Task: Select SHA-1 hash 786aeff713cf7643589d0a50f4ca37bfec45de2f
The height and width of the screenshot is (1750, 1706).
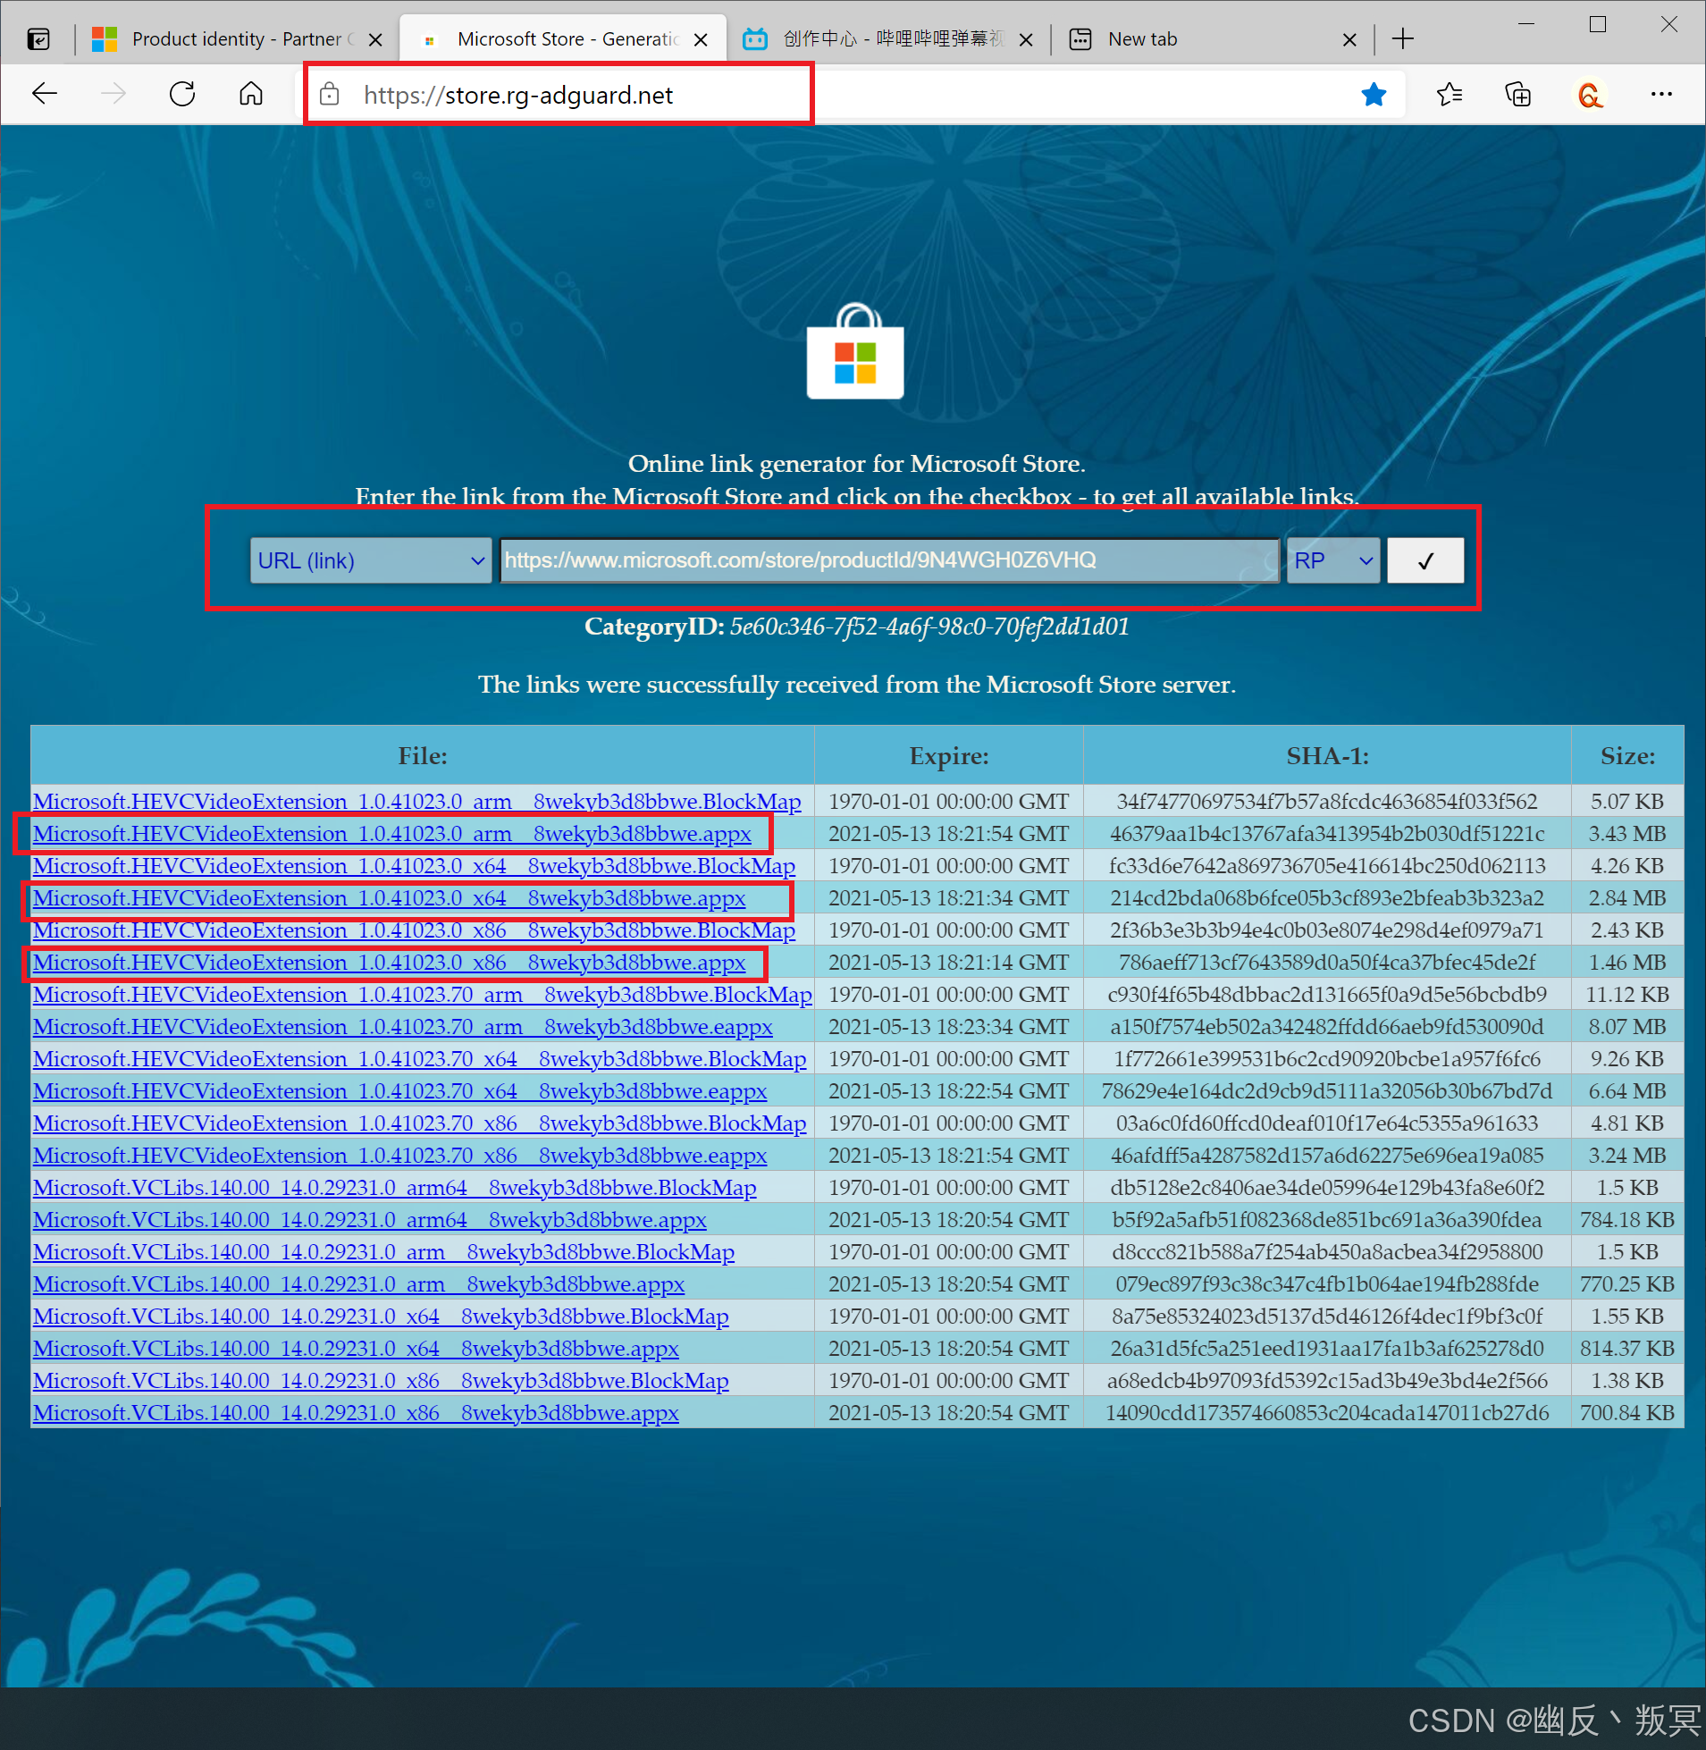Action: coord(1327,963)
